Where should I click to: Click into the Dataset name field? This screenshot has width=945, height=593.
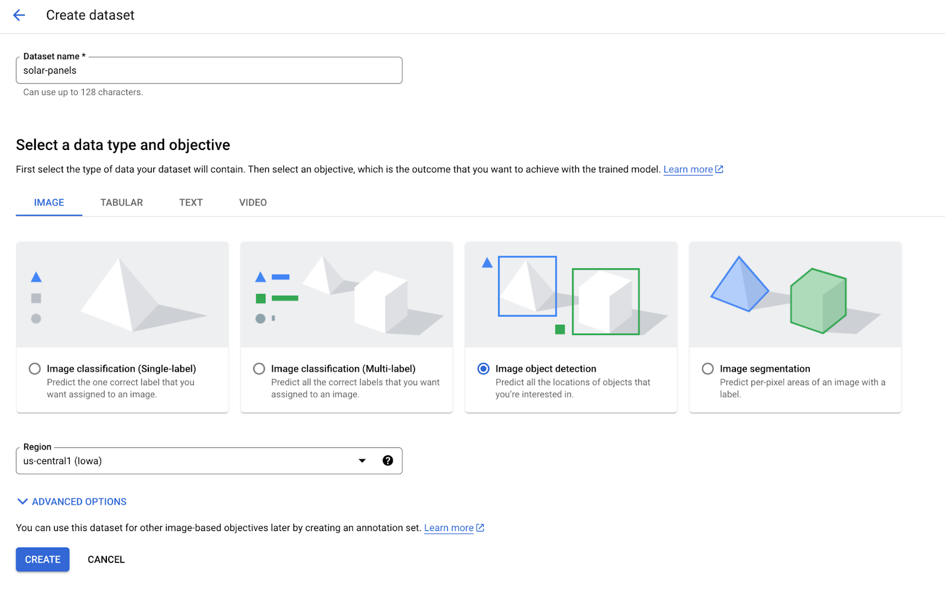pyautogui.click(x=209, y=70)
